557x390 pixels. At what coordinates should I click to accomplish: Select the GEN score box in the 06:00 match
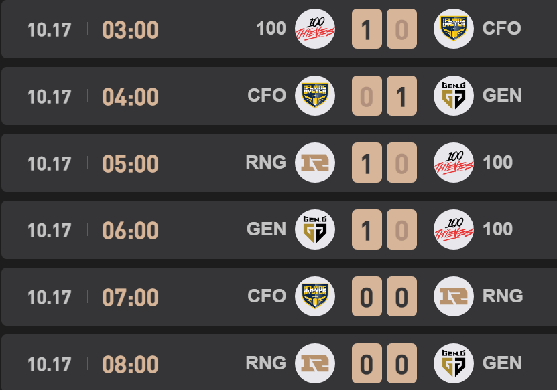click(366, 230)
